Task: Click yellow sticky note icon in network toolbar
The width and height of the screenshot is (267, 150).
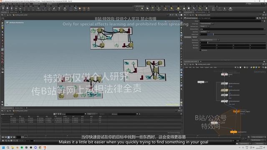Action: click(254, 67)
